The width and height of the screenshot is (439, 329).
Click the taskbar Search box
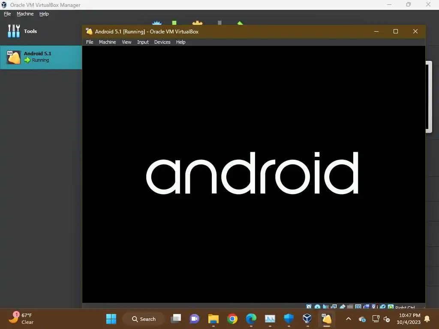[144, 319]
